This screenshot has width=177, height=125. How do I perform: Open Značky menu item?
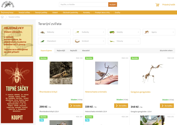[x=117, y=13]
